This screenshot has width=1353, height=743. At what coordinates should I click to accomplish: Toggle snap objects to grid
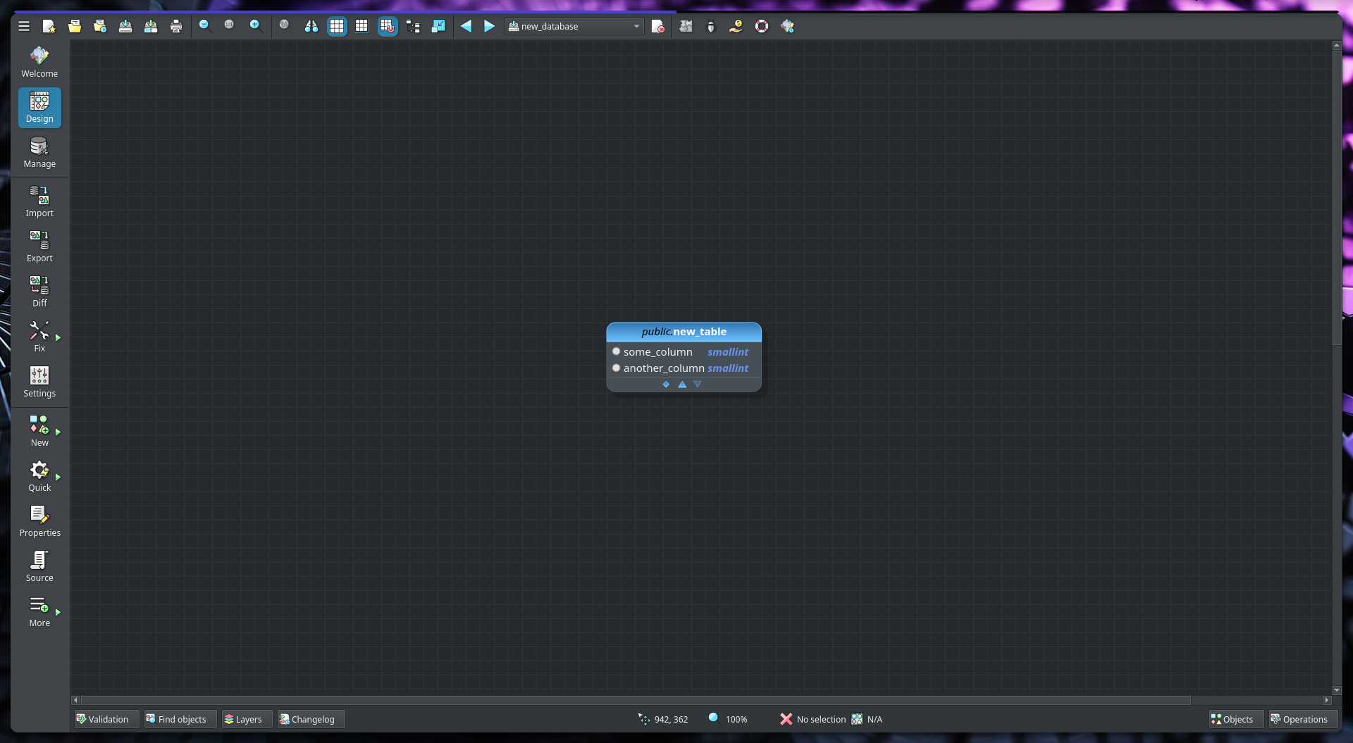click(x=388, y=26)
